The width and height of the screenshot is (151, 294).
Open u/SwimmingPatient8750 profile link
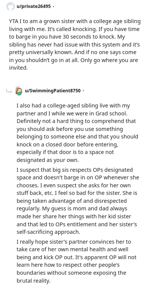[x=53, y=91]
